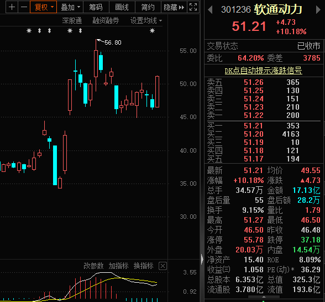
Task: Switch to 简约 view
Action: coord(148,7)
